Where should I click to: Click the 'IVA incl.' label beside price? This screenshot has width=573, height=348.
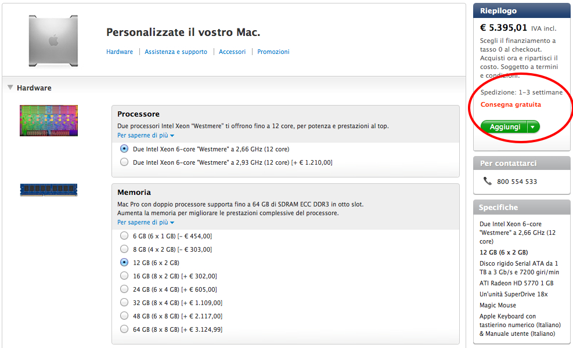click(x=544, y=28)
